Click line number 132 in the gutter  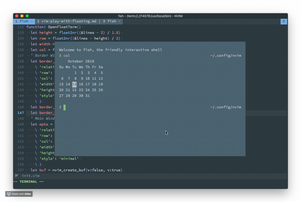coord(21,27)
